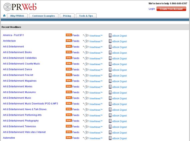
Task: Click eBook device icon in Architecture row
Action: click(110, 41)
